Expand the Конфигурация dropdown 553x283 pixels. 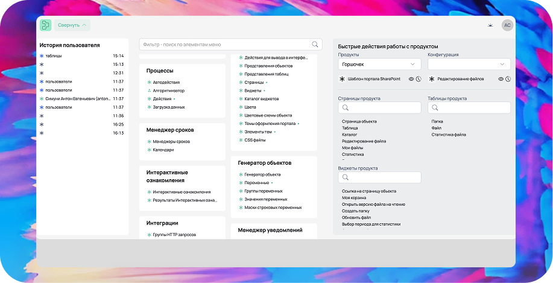[469, 64]
